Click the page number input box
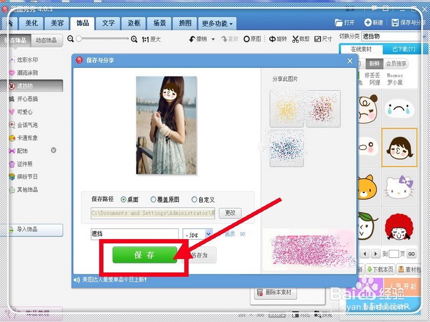Viewport: 430px width, 322px height. click(x=393, y=254)
